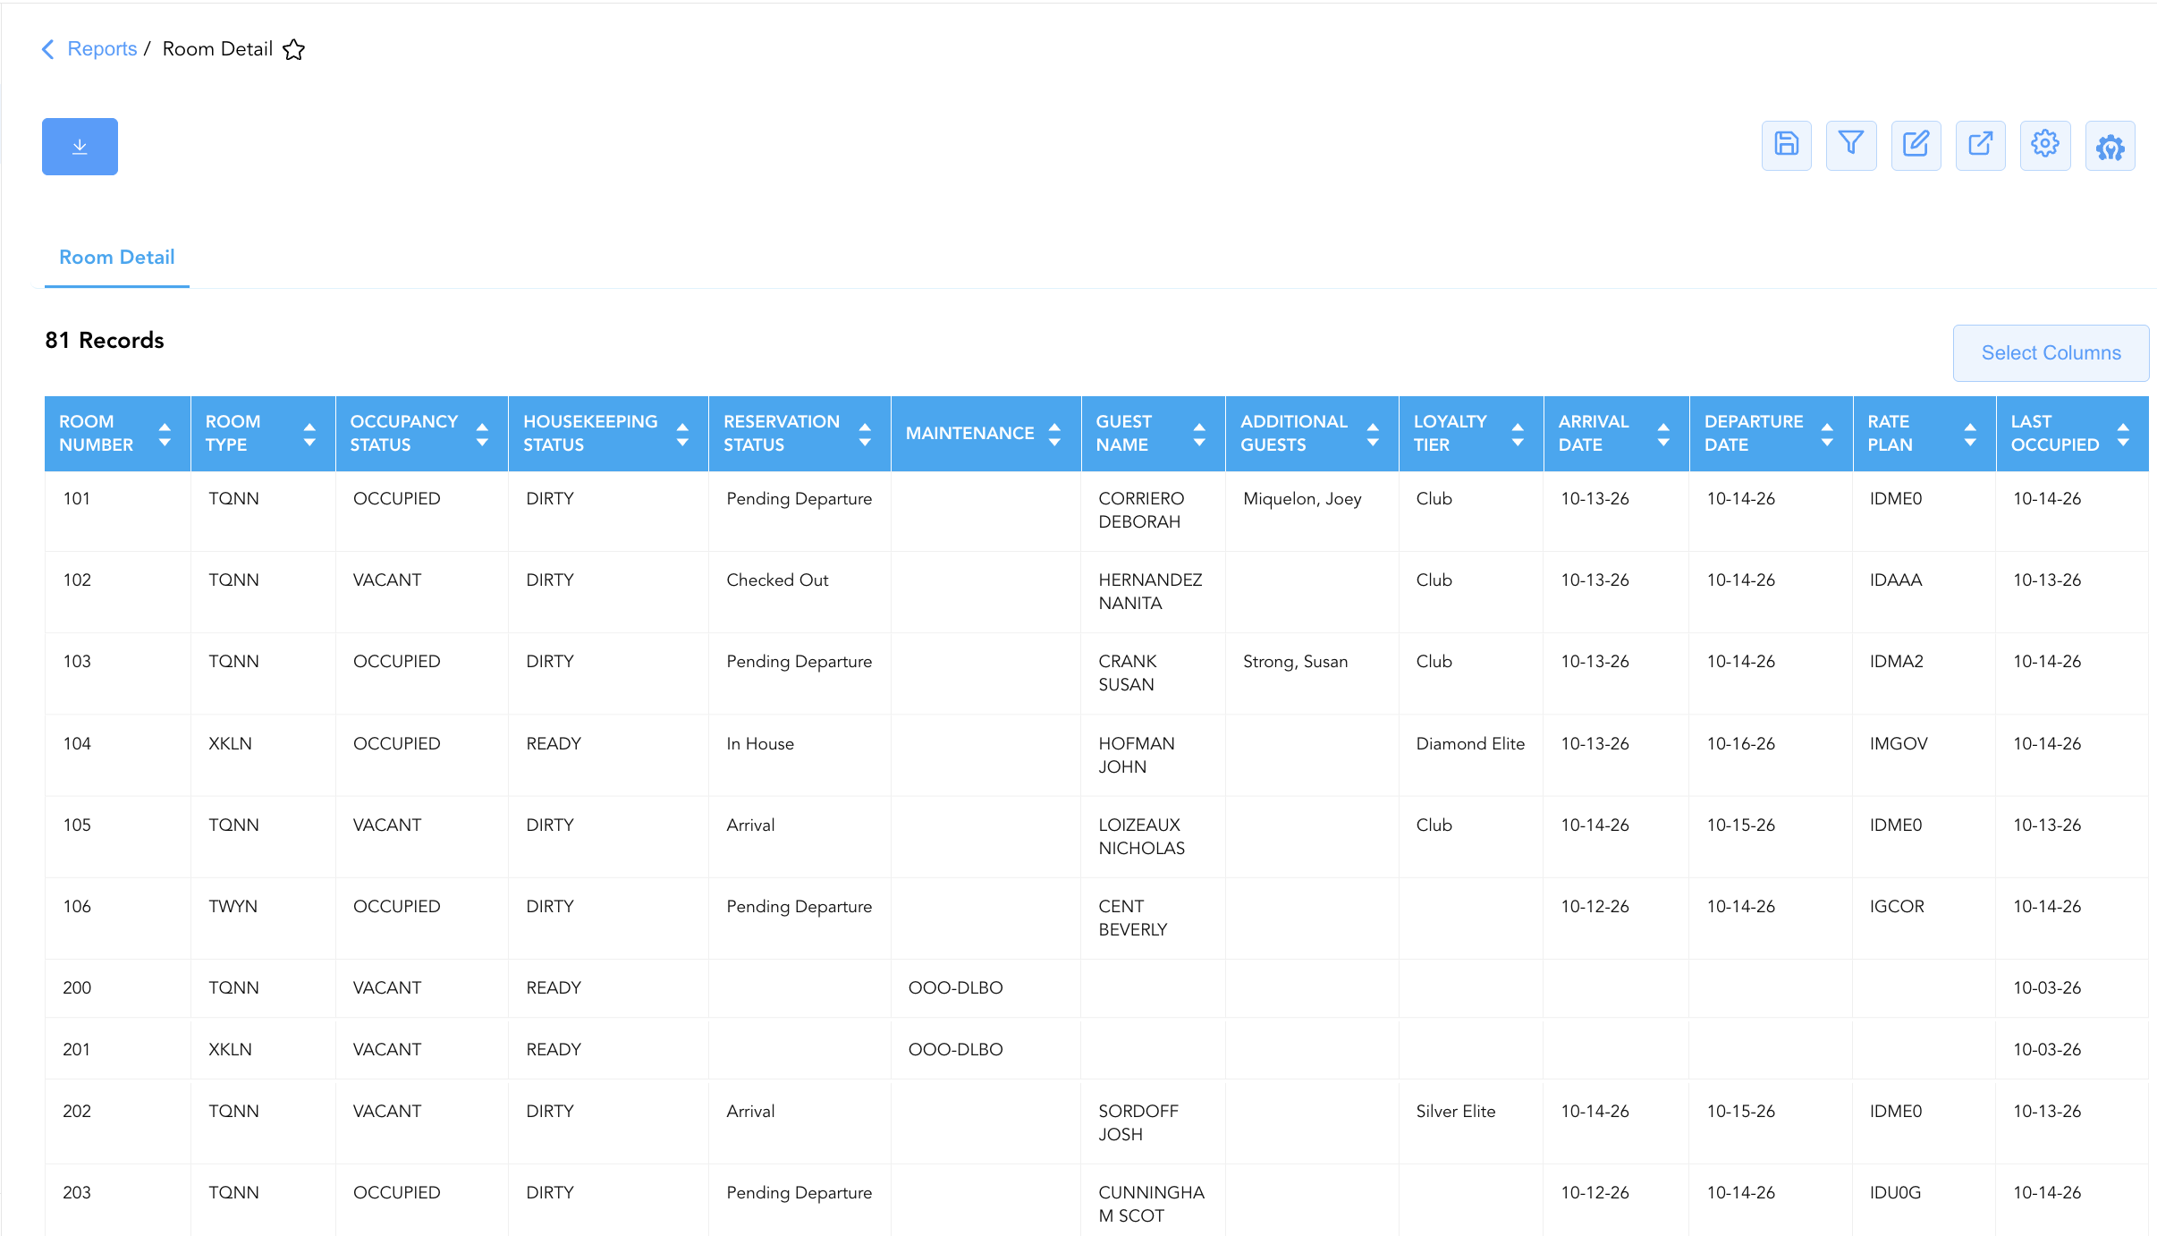Click Diamond Elite loyalty tier
The height and width of the screenshot is (1236, 2157).
coord(1470,744)
